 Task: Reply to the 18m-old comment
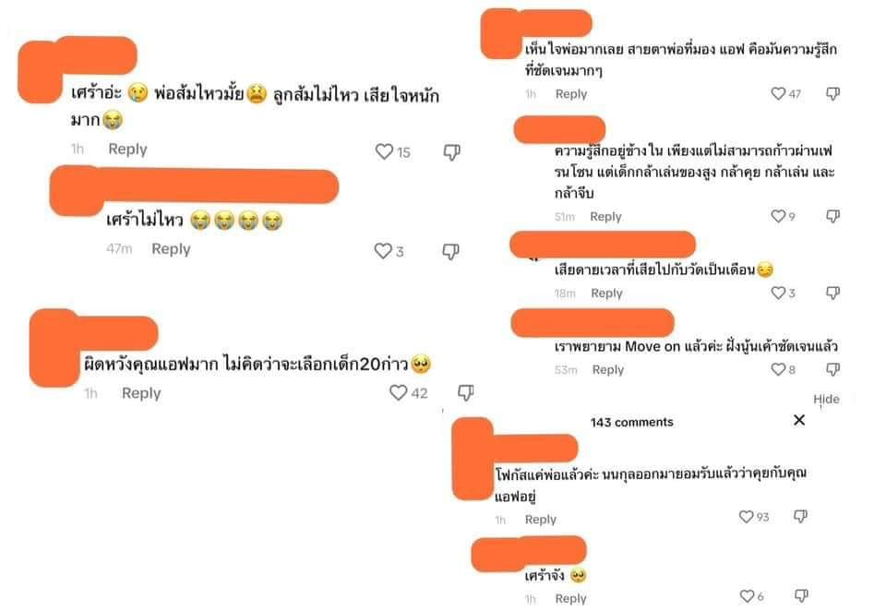(x=606, y=293)
